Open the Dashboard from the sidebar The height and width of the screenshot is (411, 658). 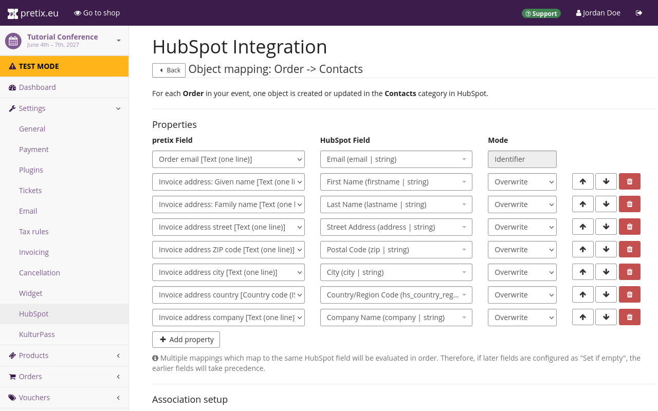tap(37, 87)
